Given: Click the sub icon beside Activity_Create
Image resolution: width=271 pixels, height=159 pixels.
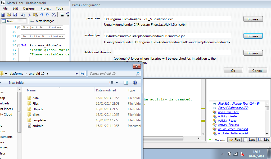Looking at the screenshot, I should [214, 116].
